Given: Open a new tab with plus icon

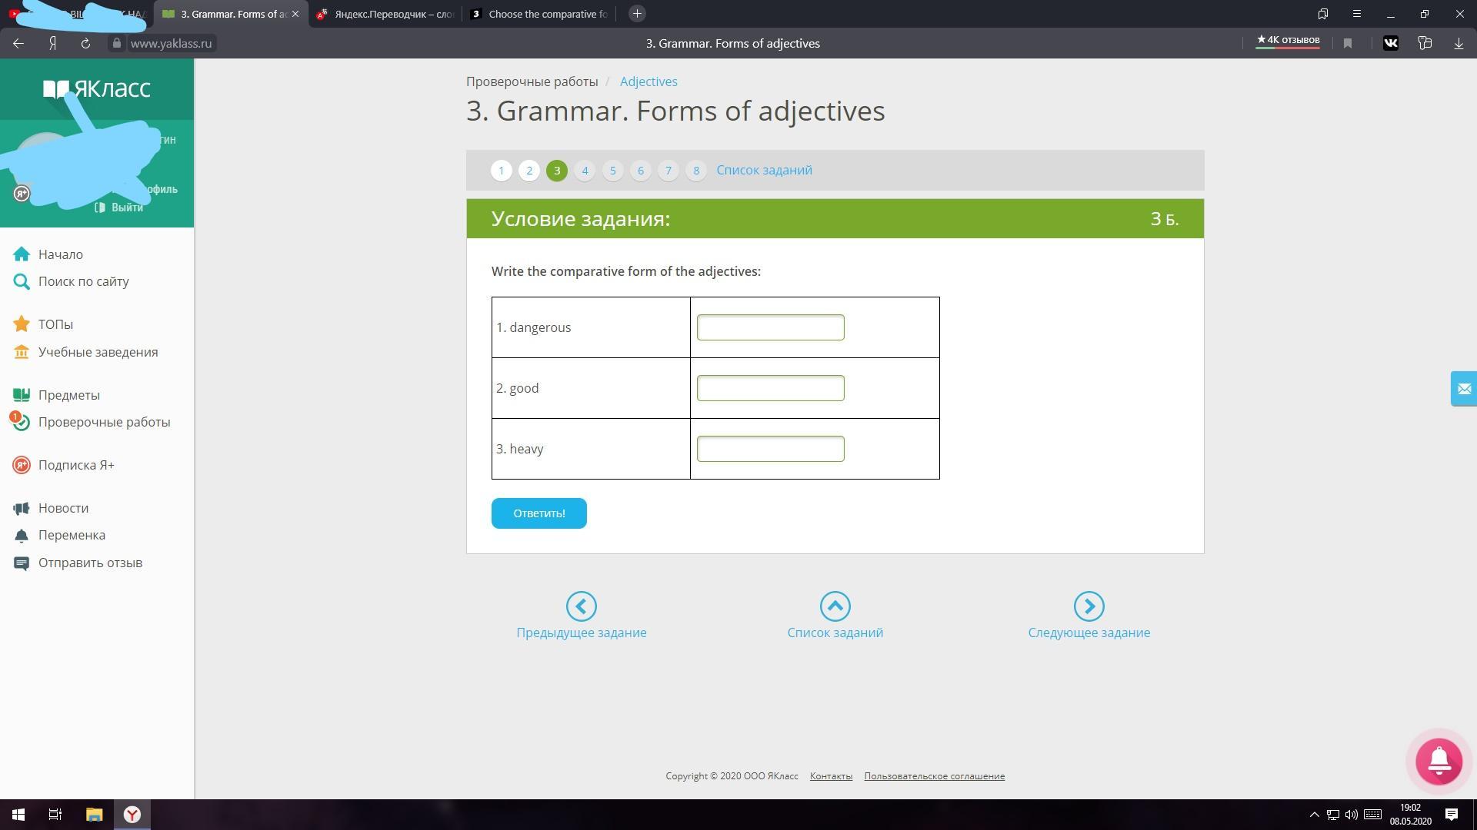Looking at the screenshot, I should pos(637,14).
